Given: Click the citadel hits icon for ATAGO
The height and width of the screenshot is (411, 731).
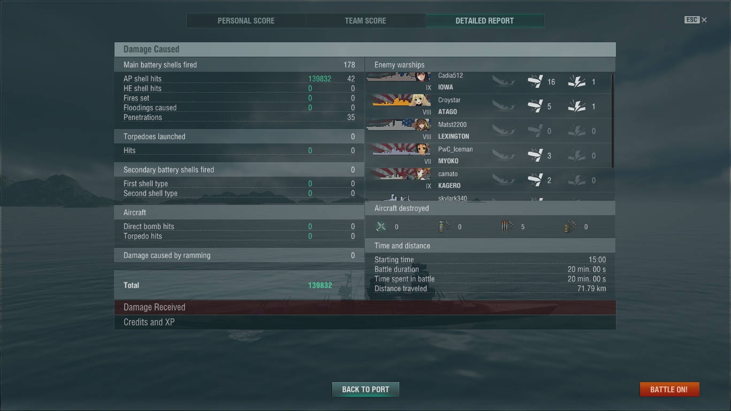Looking at the screenshot, I should point(576,106).
